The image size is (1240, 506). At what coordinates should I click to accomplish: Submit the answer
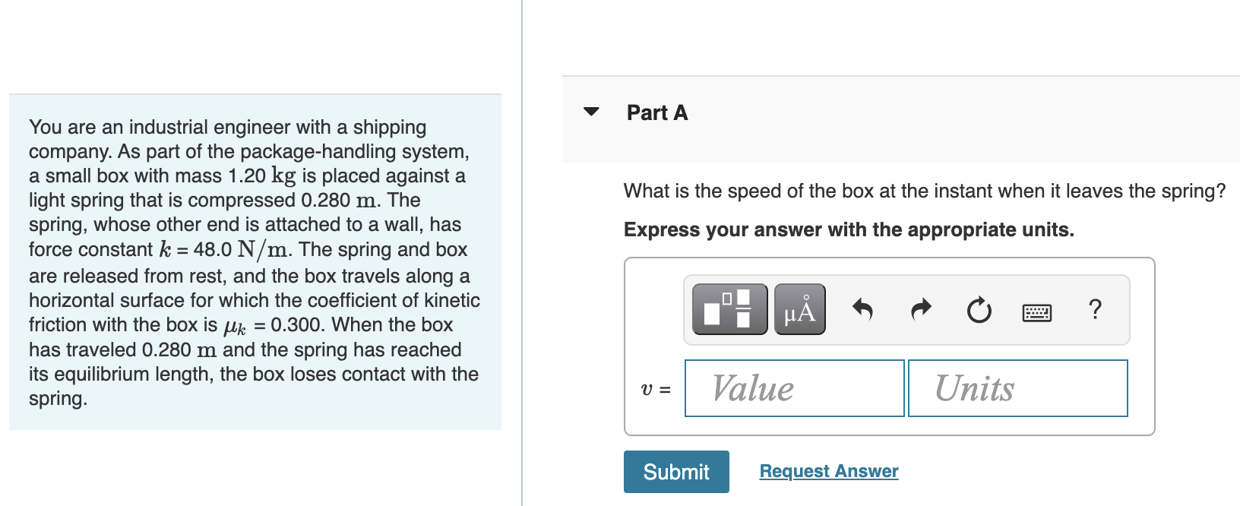(675, 471)
